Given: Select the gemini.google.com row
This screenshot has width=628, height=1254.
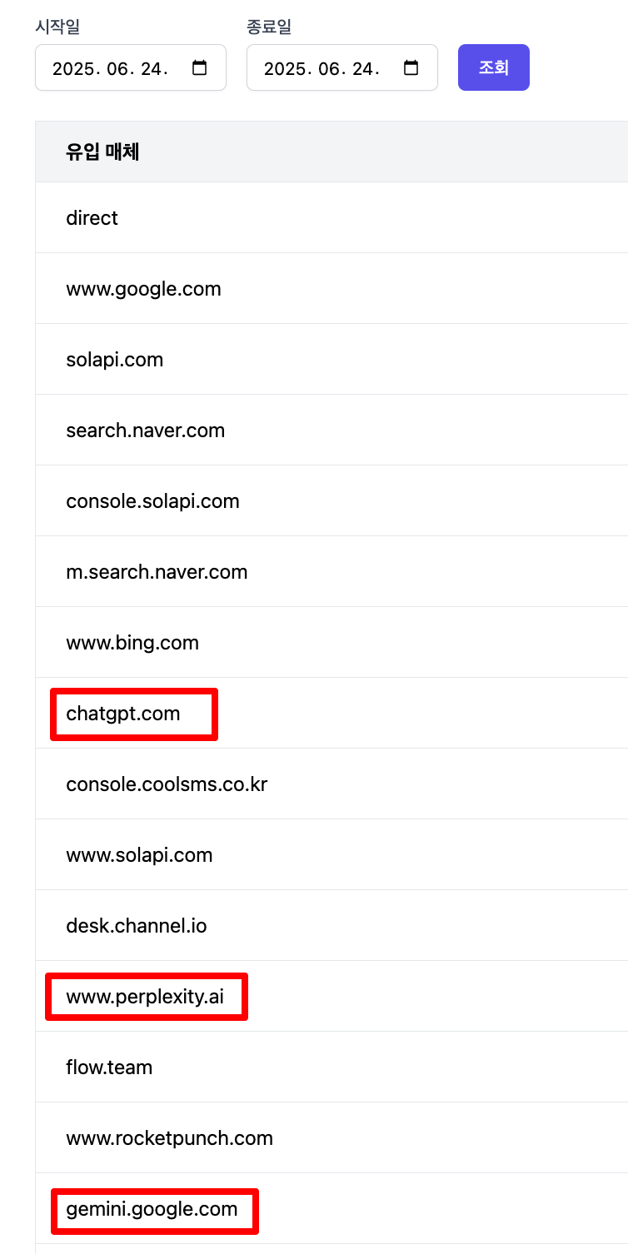Looking at the screenshot, I should click(331, 1209).
